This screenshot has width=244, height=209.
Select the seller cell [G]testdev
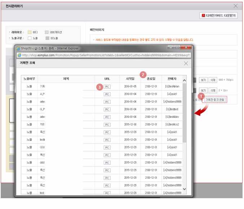pos(172,117)
